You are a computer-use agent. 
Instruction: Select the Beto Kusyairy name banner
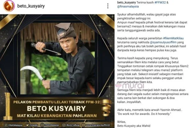pos(56,108)
